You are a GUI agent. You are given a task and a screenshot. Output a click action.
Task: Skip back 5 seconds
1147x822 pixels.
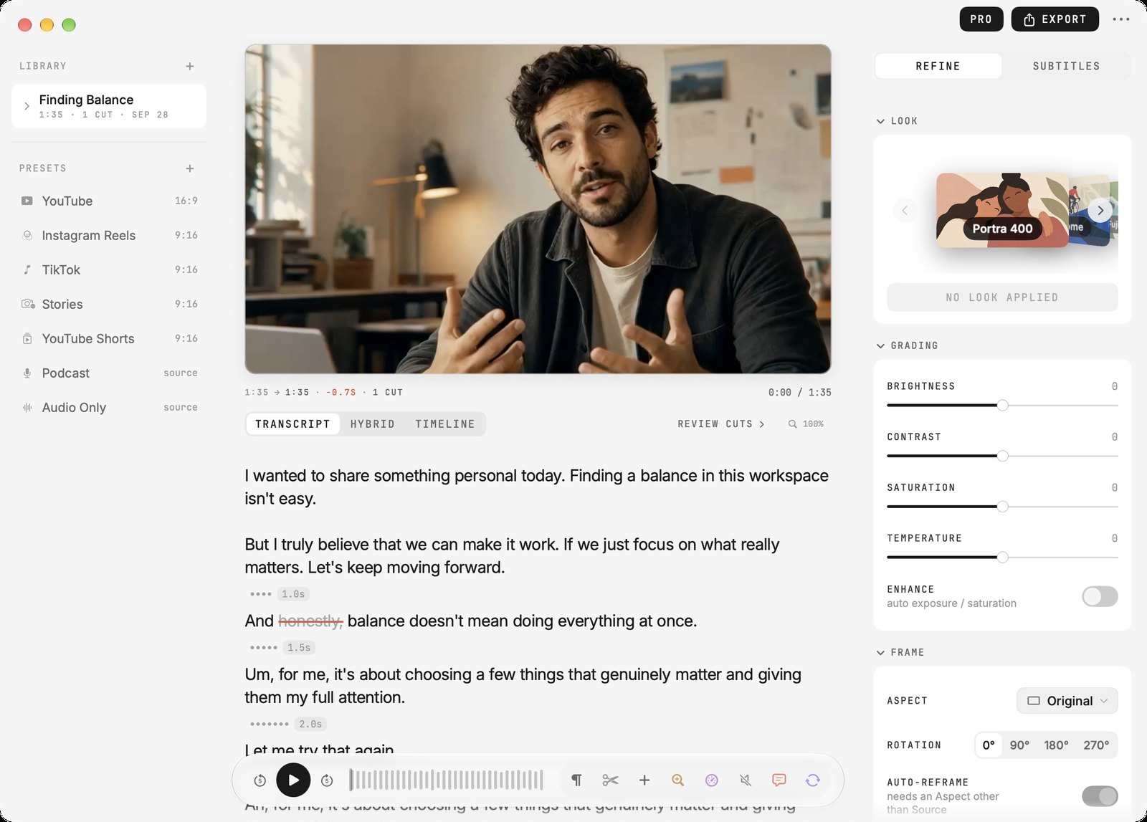pos(260,780)
